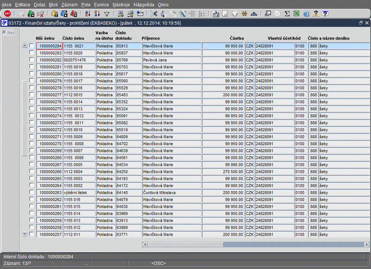Click the scissors cut icon

[154, 14]
